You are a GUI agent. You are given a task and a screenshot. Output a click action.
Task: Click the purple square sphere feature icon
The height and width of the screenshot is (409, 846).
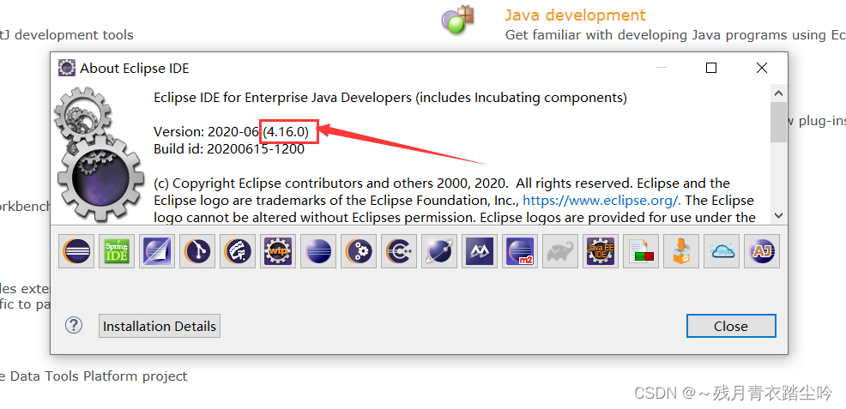157,251
